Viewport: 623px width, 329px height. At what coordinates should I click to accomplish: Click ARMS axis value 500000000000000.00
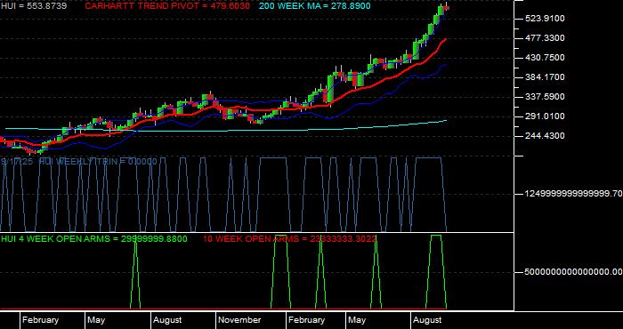(573, 272)
